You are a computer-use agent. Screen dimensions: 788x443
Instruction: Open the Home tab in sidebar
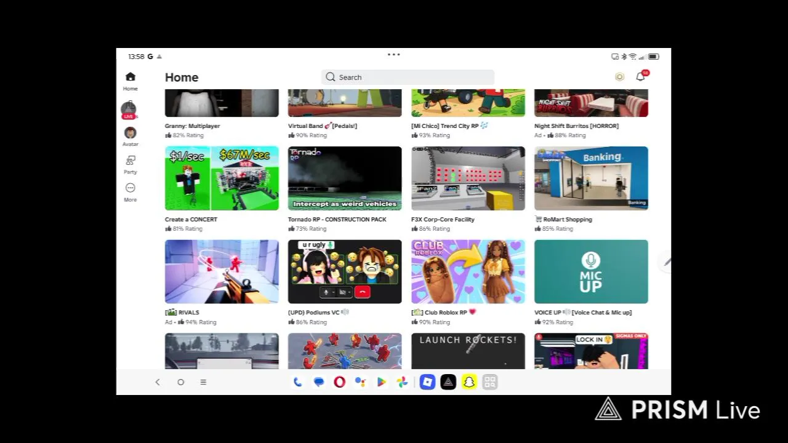130,81
